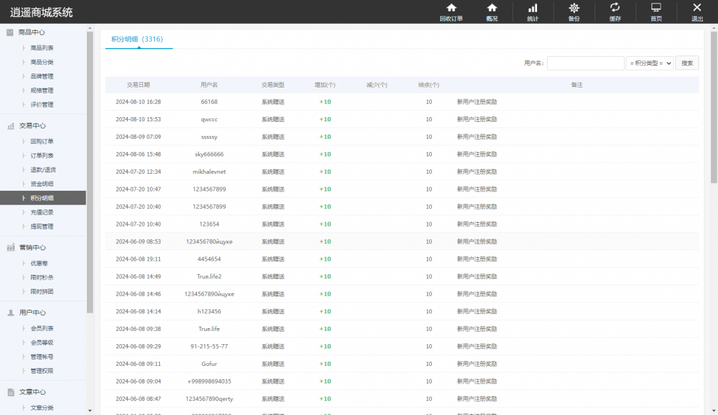The width and height of the screenshot is (718, 415).
Task: Select the 积分明细 (3316) tab
Action: click(x=137, y=39)
